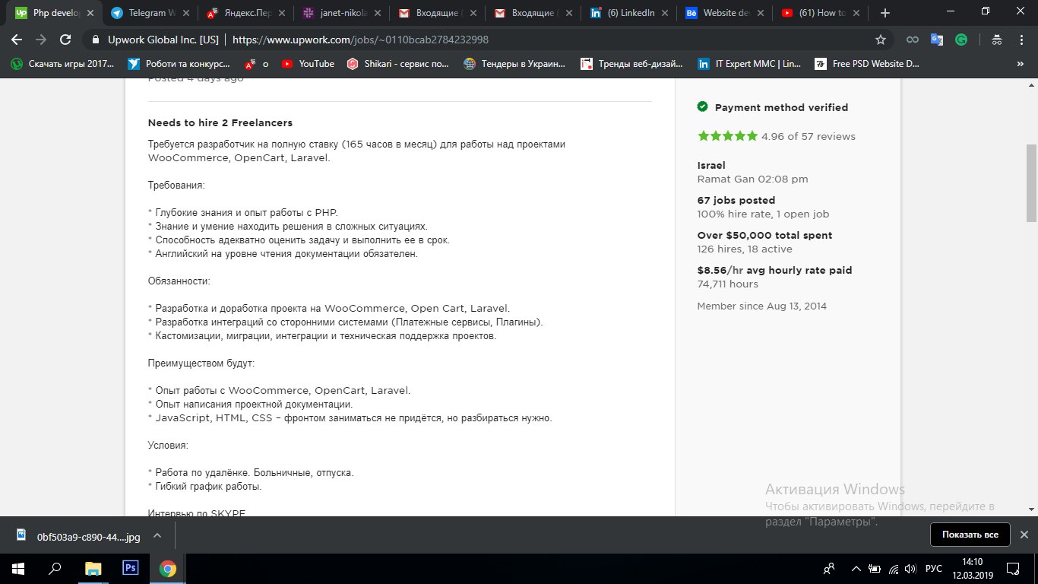This screenshot has width=1038, height=584.
Task: Open the Grammarly extension icon
Action: (961, 40)
